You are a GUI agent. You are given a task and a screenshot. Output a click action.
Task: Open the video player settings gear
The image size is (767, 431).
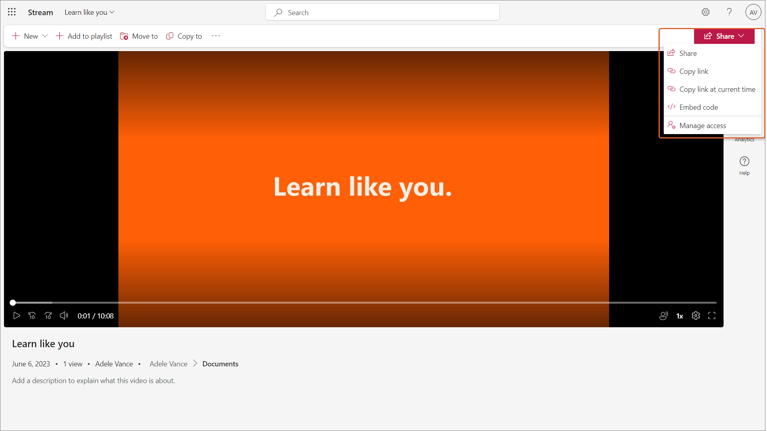(x=696, y=316)
